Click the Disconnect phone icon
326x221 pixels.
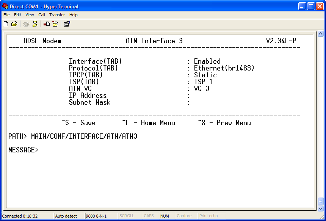coord(34,24)
